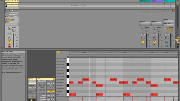Set track 1 monitor to Auto

(9, 20)
